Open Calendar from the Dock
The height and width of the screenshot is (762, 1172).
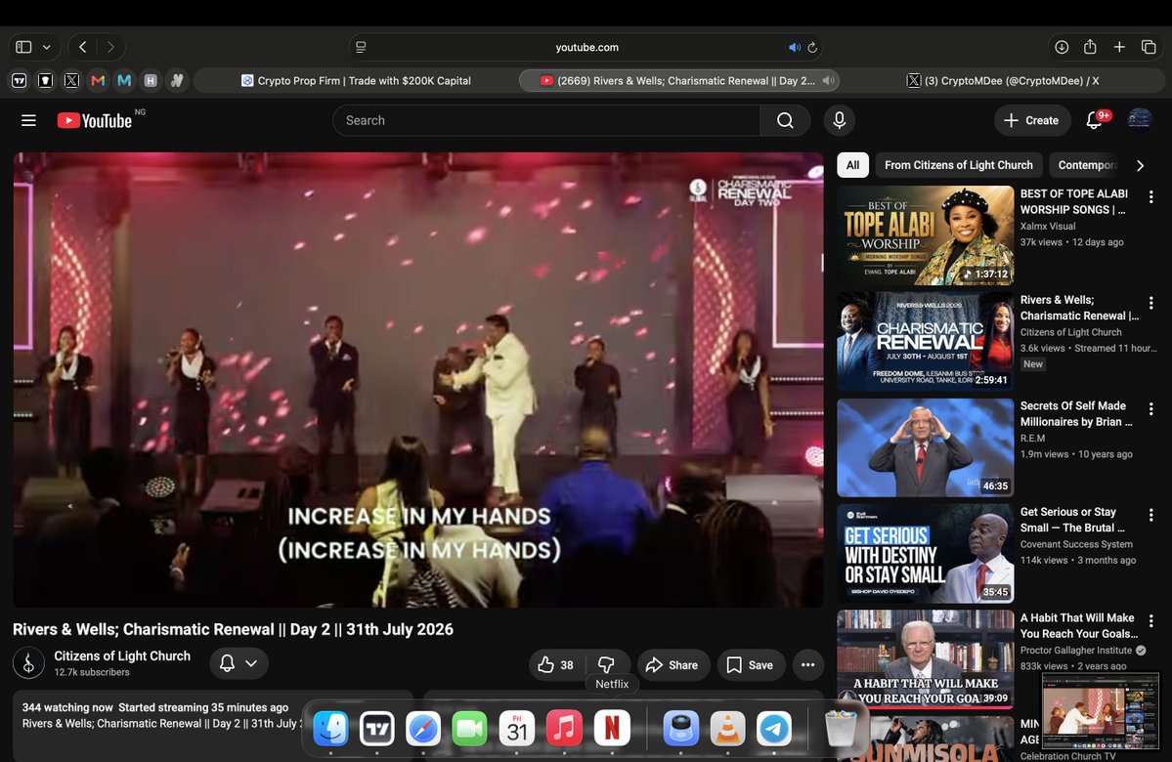[x=517, y=729]
